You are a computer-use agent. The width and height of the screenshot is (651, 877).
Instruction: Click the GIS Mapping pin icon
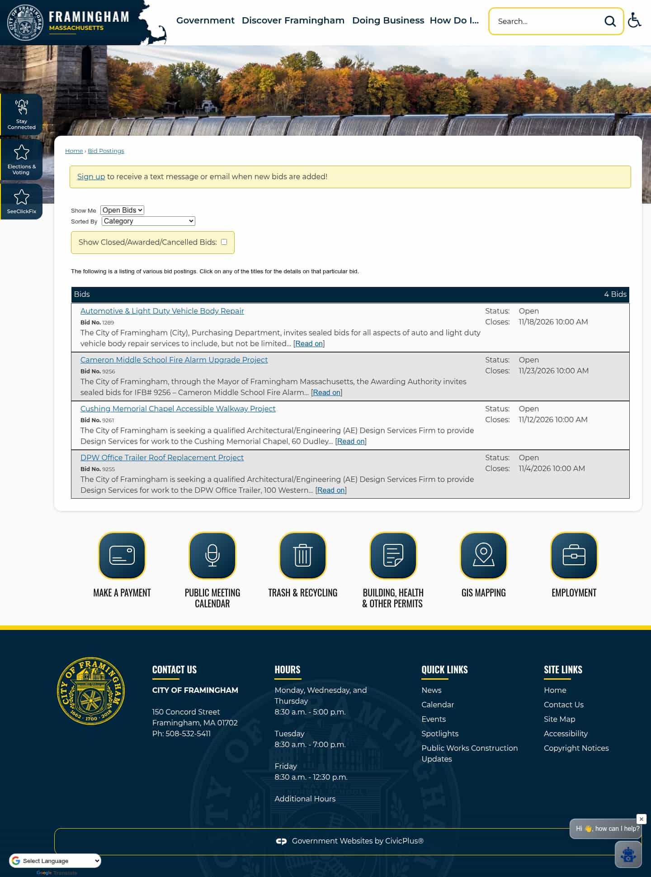(484, 555)
